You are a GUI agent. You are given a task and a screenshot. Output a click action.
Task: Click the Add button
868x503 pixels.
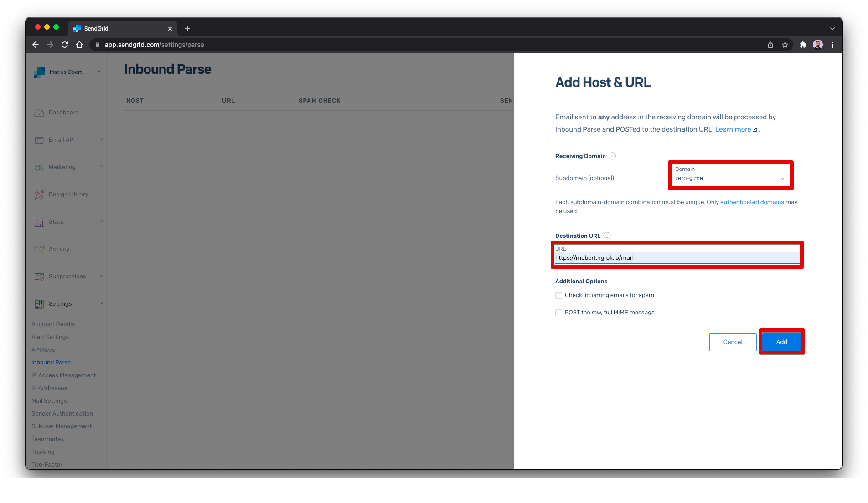click(x=781, y=342)
